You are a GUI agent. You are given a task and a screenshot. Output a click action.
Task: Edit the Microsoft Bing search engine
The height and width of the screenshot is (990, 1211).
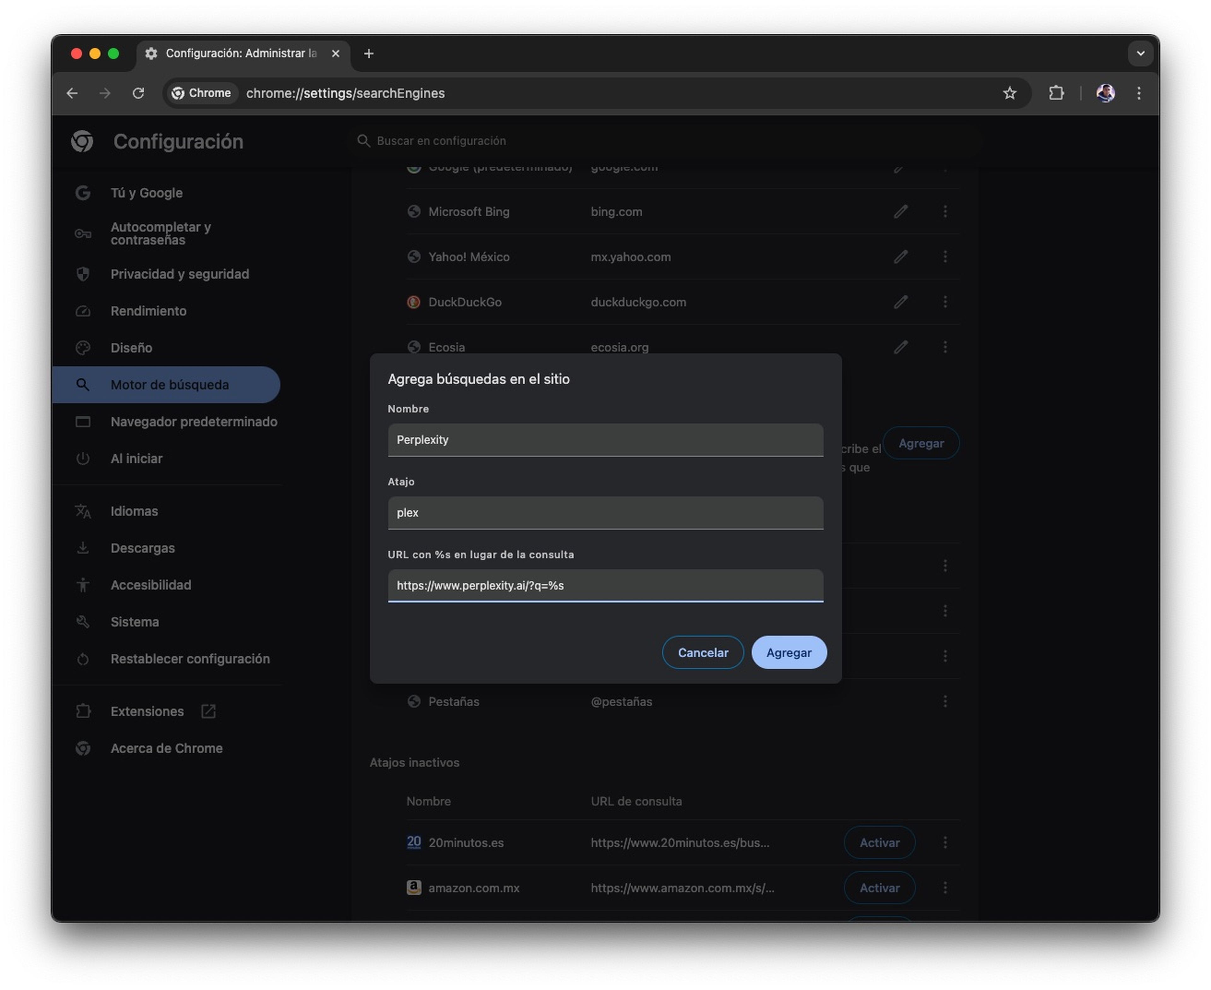point(901,212)
